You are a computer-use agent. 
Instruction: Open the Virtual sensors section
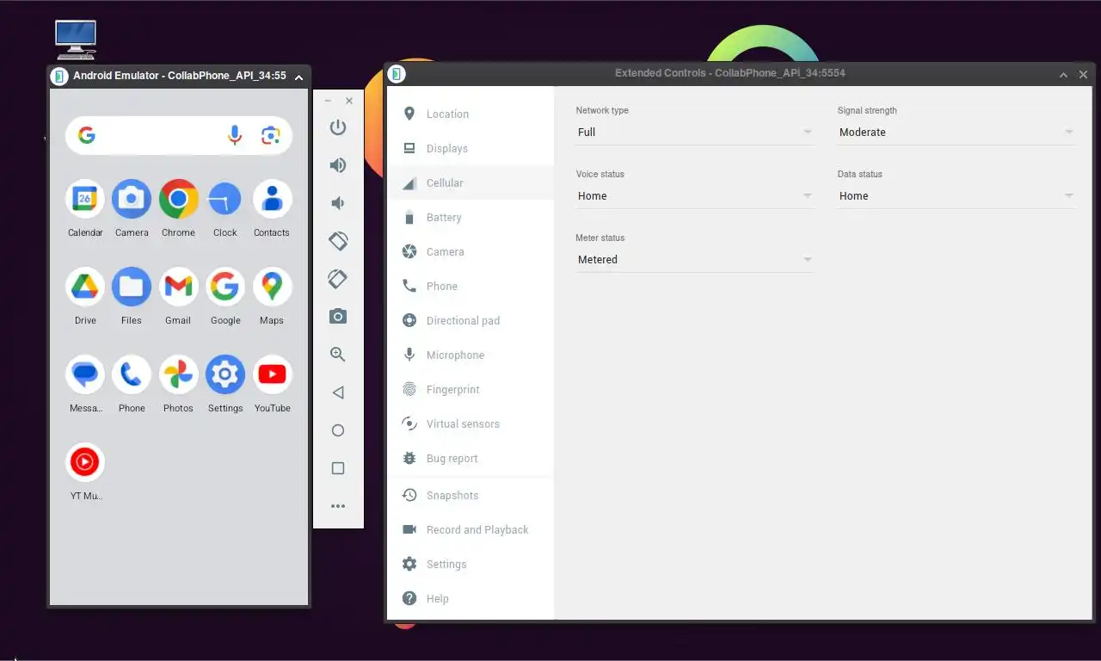click(471, 423)
